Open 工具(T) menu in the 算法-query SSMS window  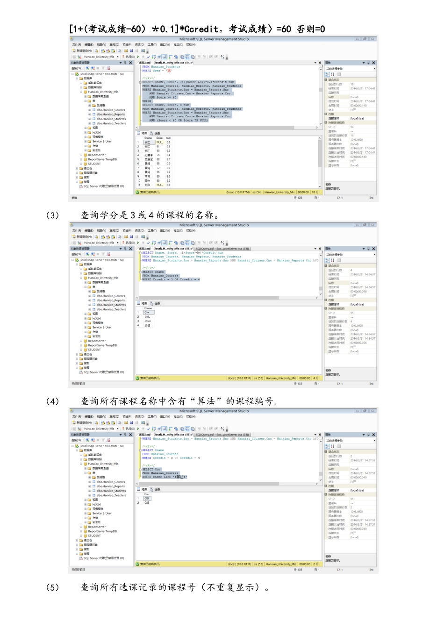pos(152,417)
